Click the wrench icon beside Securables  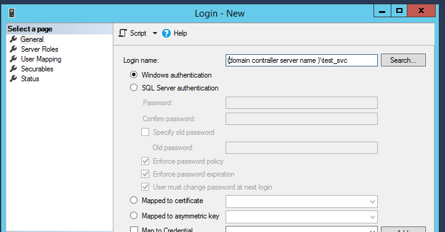point(14,69)
